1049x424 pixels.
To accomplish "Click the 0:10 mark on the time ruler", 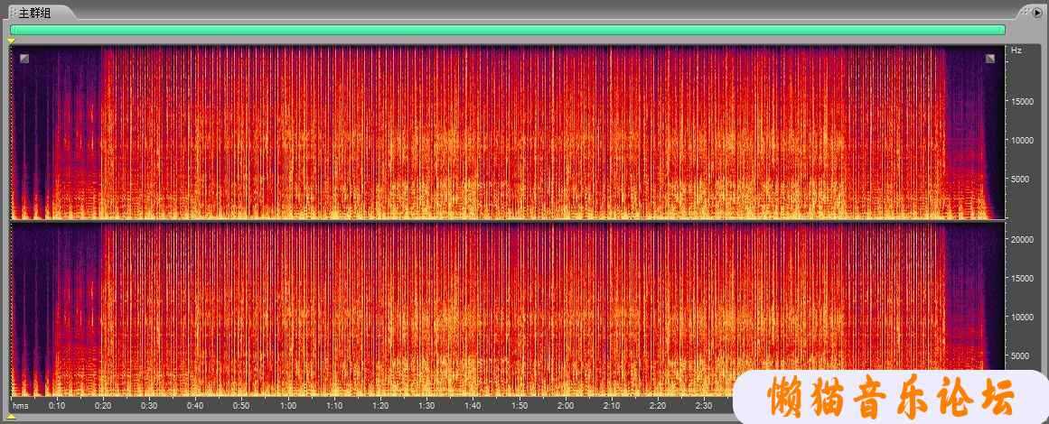I will [x=56, y=406].
